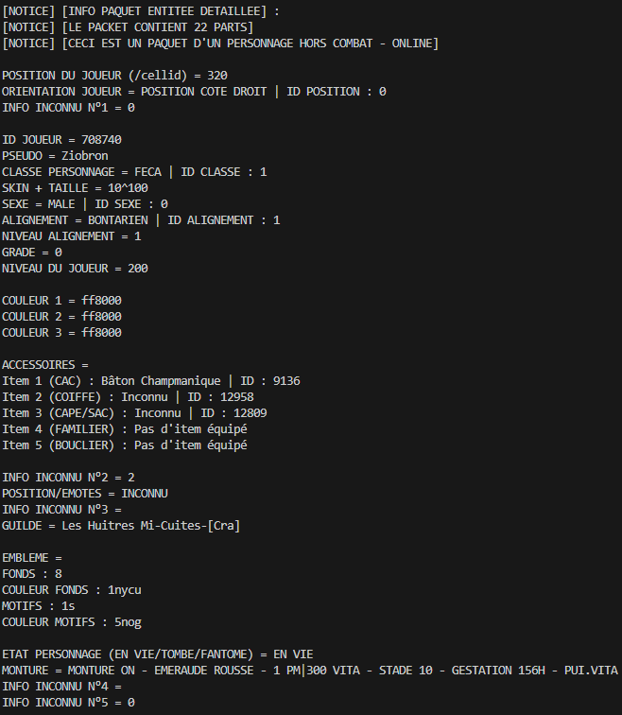
Task: Click the EMERAUDE ROUSSE mount text
Action: 203,671
